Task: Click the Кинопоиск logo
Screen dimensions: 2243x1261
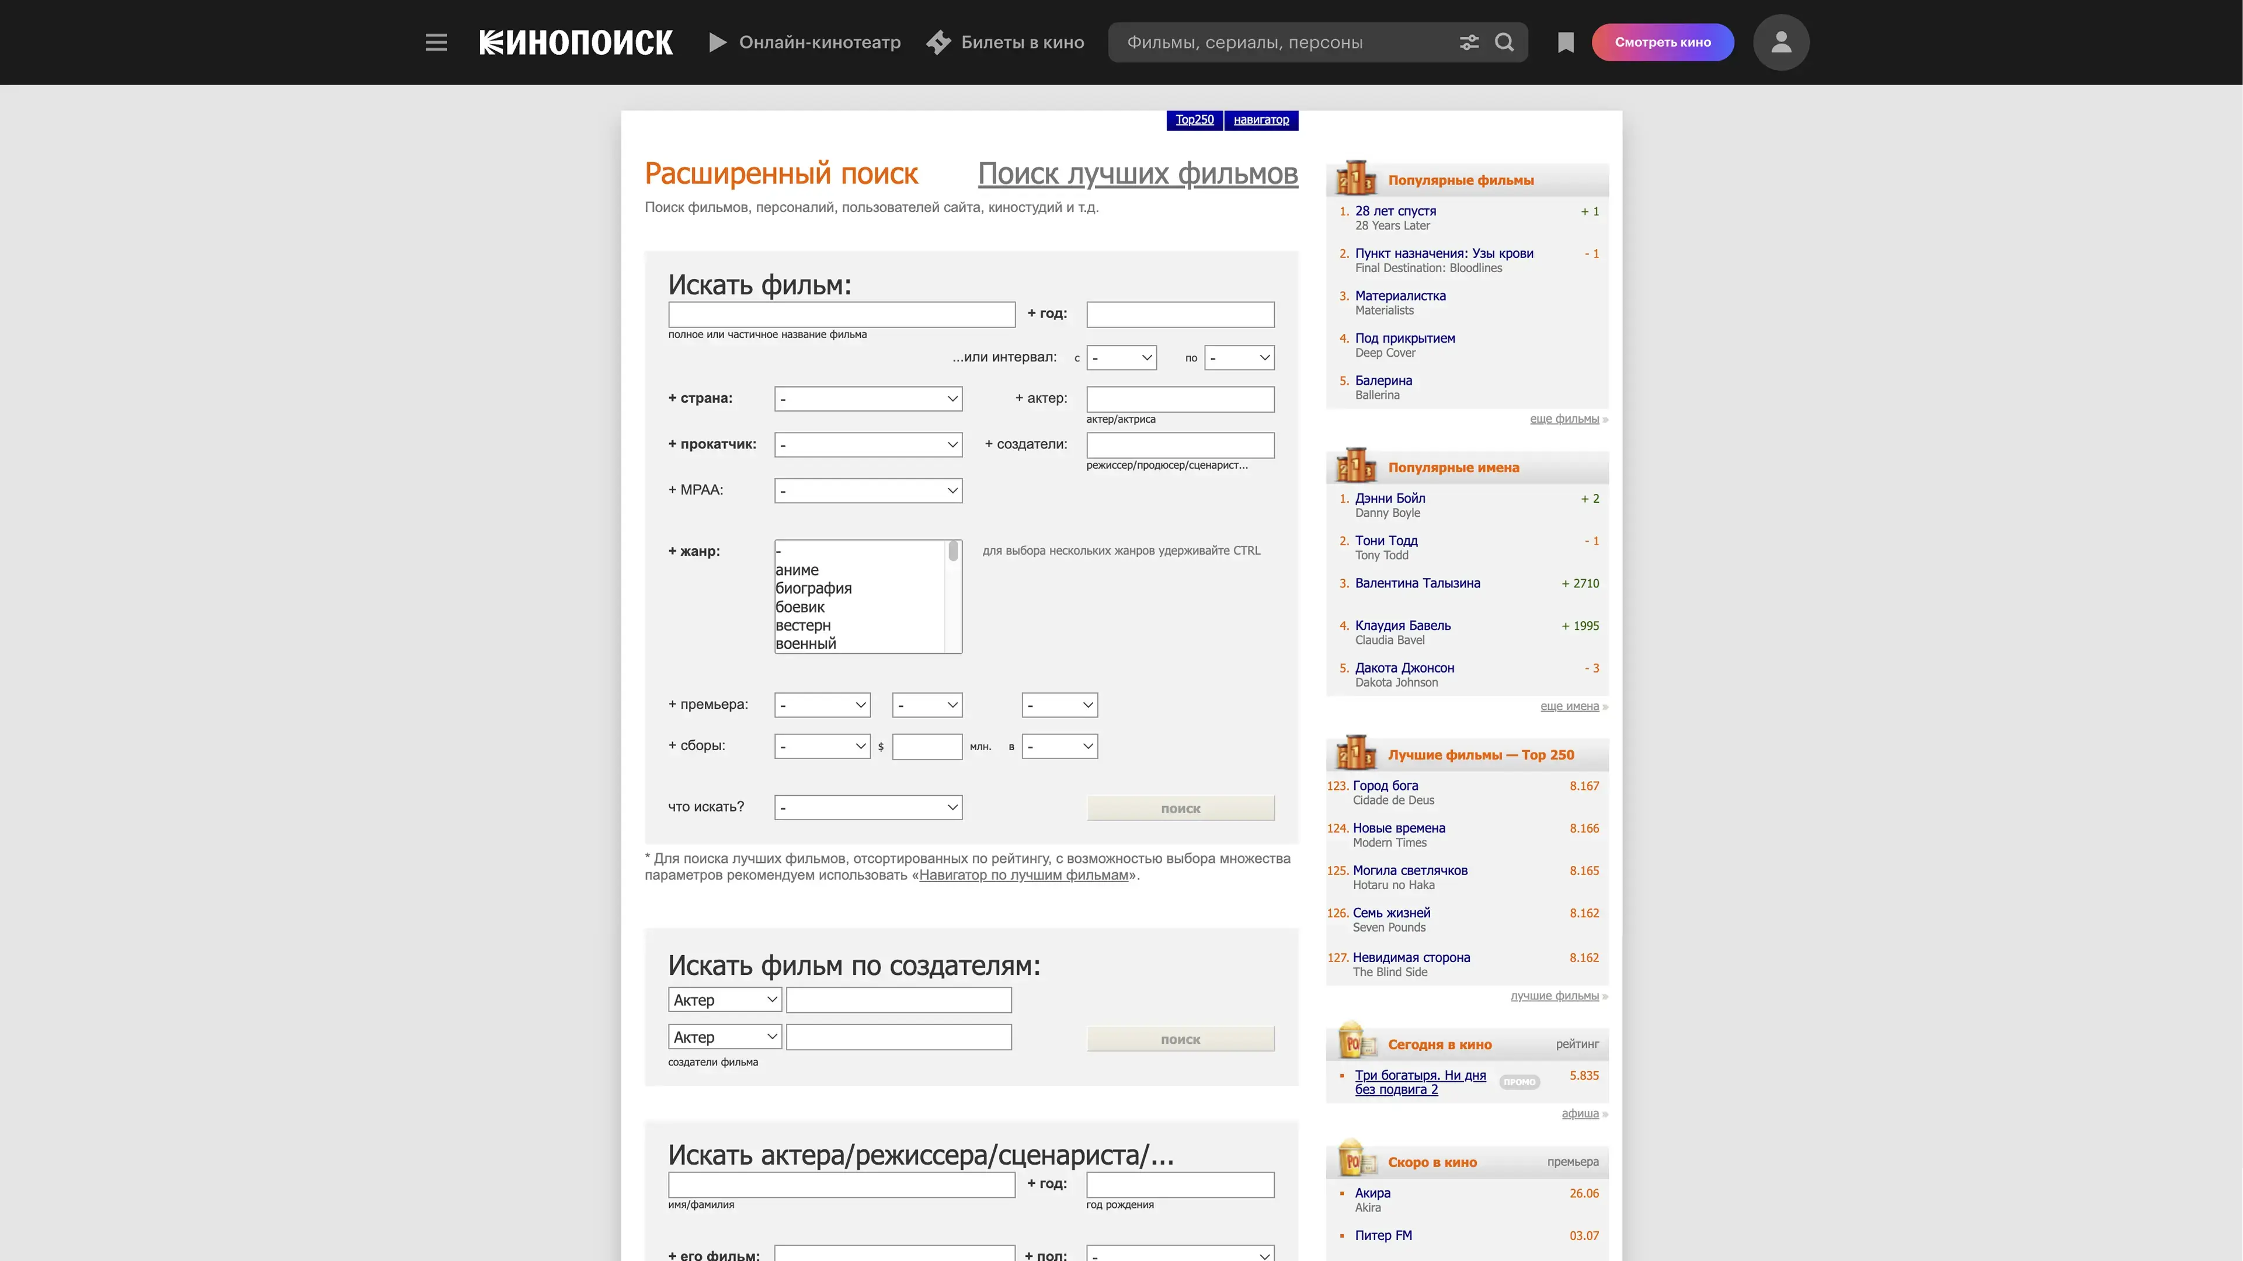Action: tap(576, 42)
